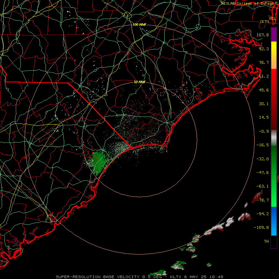Select the -0.9 scale value

[x=264, y=131]
